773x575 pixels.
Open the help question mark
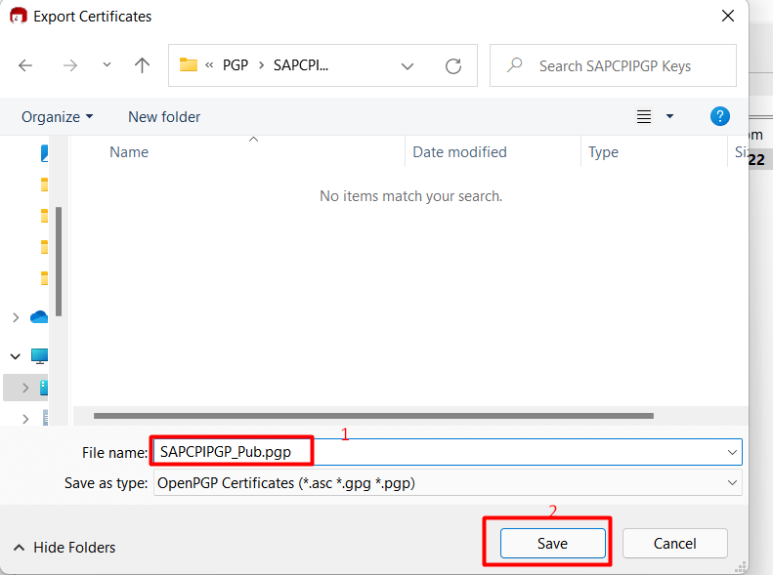tap(720, 117)
